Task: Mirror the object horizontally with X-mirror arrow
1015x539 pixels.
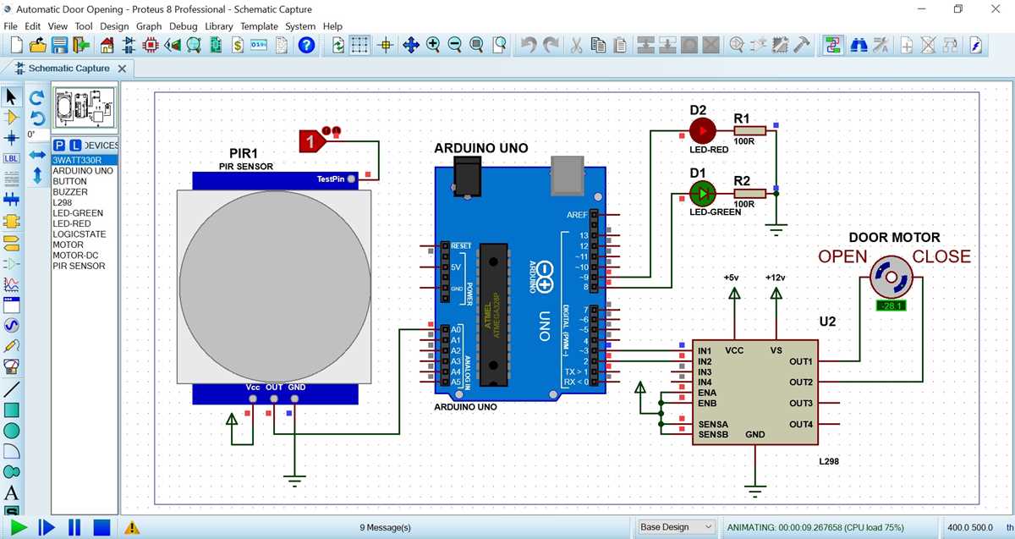Action: [x=37, y=156]
